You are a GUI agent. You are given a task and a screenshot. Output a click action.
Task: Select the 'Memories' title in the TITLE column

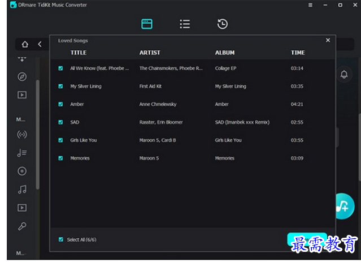tap(80, 158)
